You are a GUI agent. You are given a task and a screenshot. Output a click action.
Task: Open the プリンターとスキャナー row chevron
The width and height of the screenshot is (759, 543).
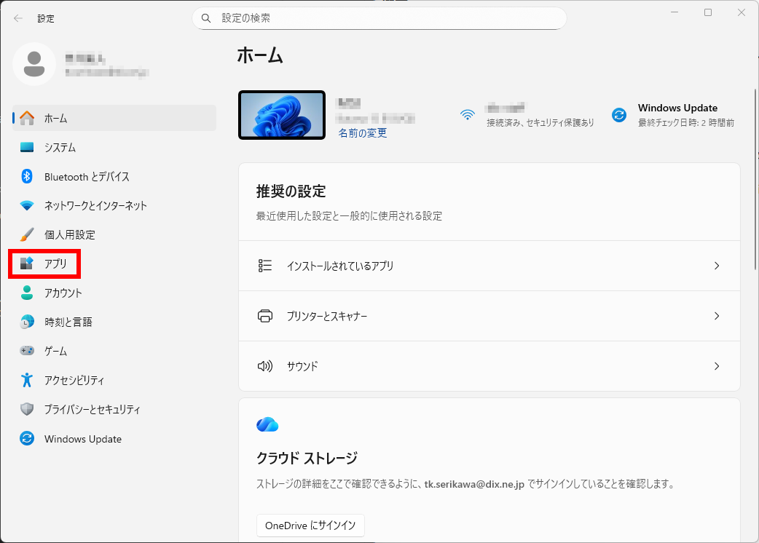(717, 316)
